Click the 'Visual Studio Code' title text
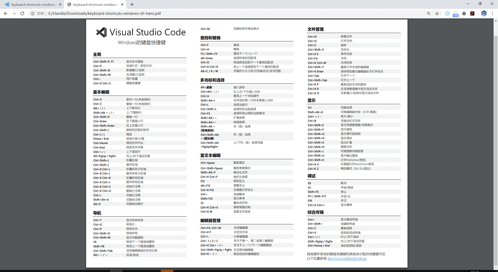The image size is (498, 272). click(x=148, y=32)
